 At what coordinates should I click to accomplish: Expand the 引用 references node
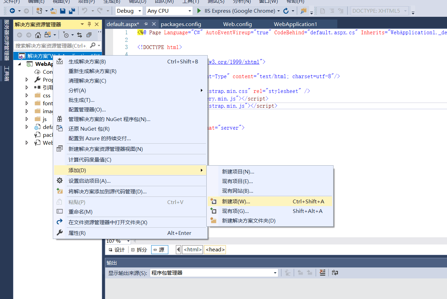[x=27, y=87]
